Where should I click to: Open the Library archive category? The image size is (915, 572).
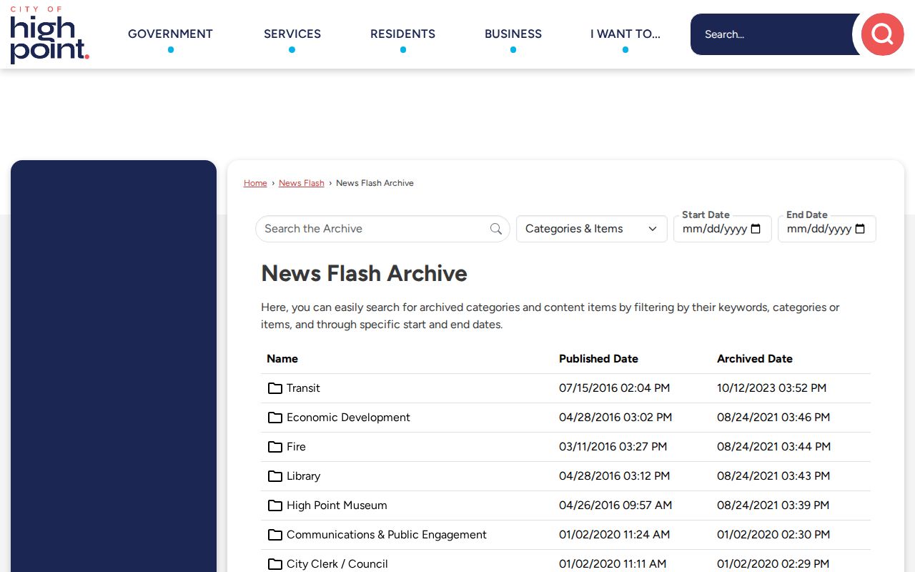(x=303, y=476)
